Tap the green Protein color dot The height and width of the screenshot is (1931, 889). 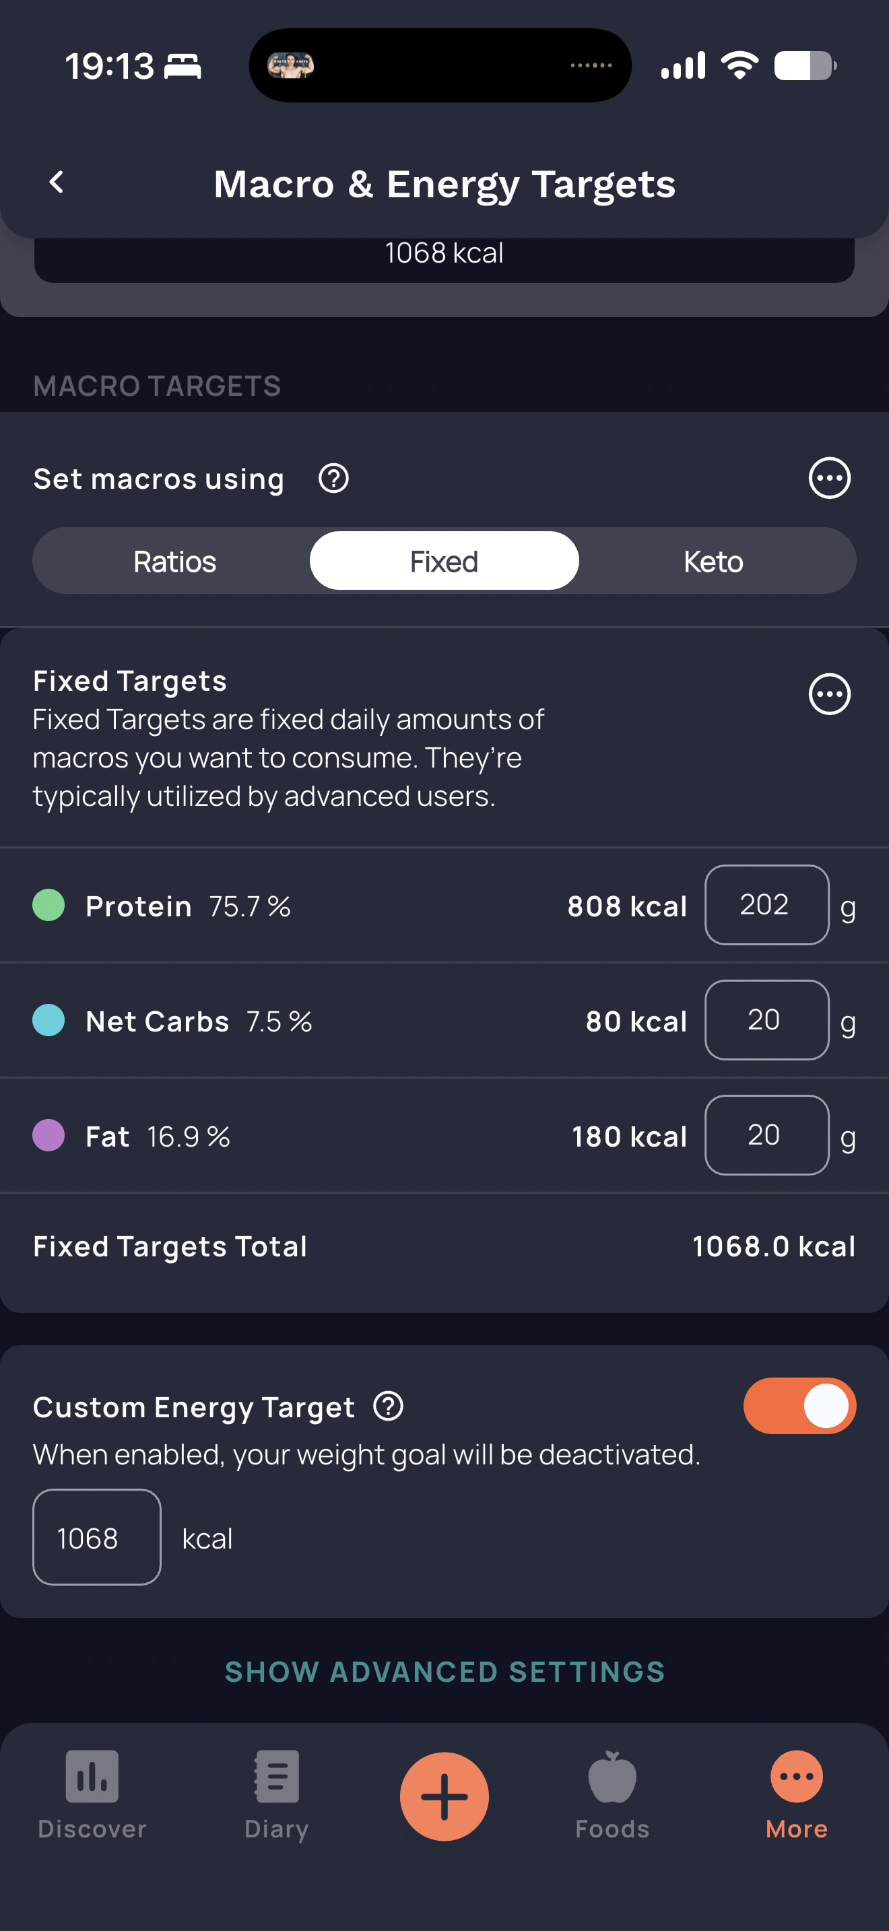(48, 905)
